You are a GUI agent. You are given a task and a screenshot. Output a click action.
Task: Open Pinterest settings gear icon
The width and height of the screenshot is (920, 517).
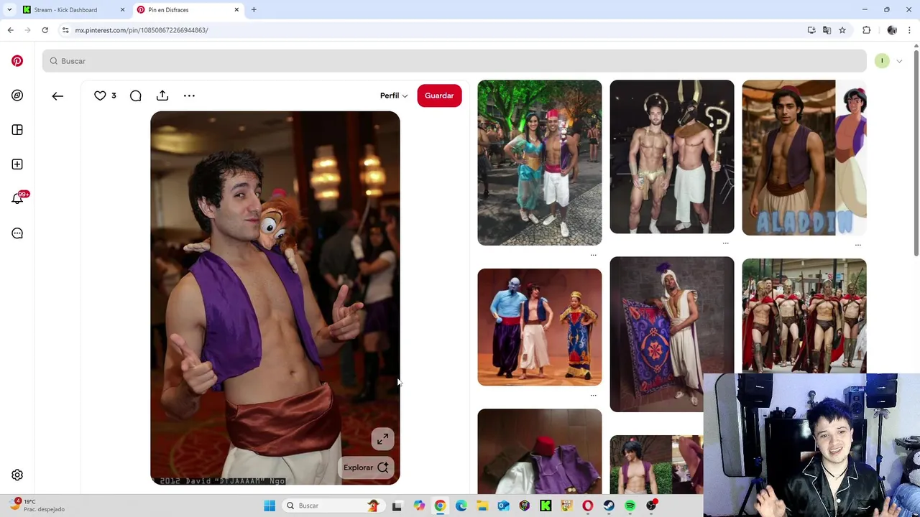(17, 475)
